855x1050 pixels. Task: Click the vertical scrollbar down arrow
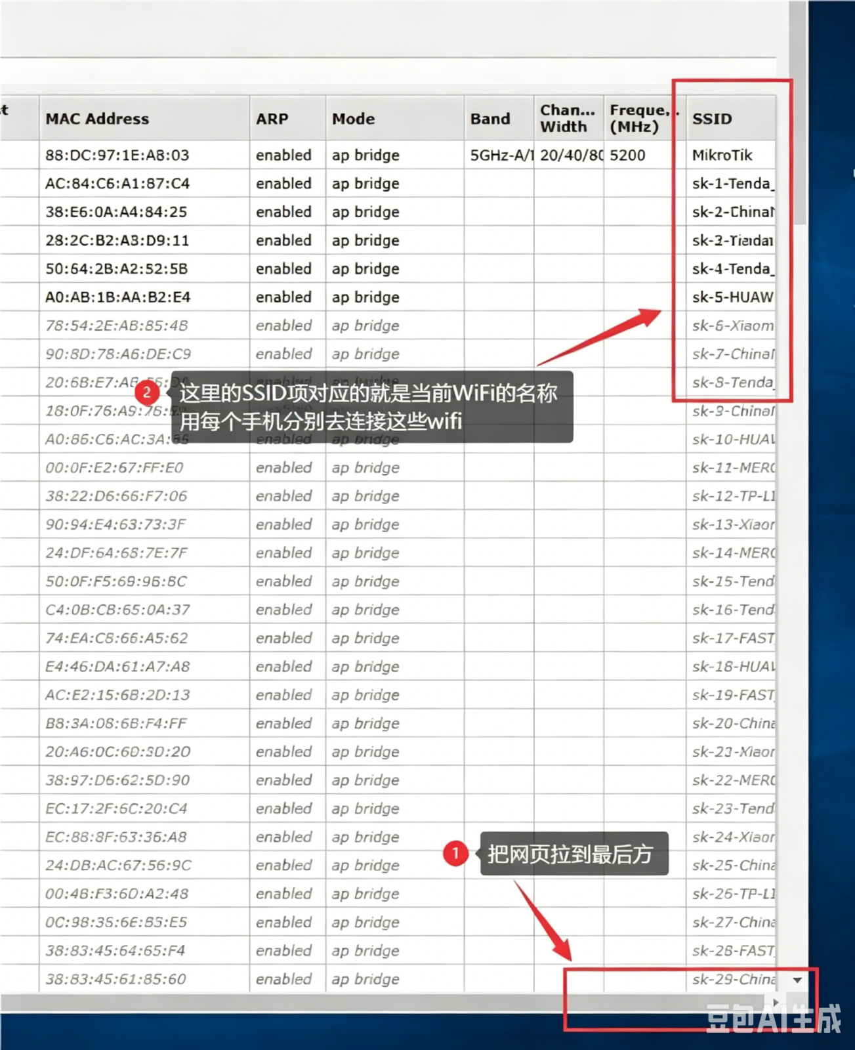click(x=797, y=980)
